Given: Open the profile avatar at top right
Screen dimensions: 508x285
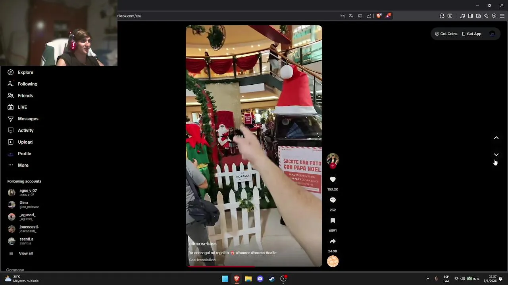Looking at the screenshot, I should coord(492,34).
